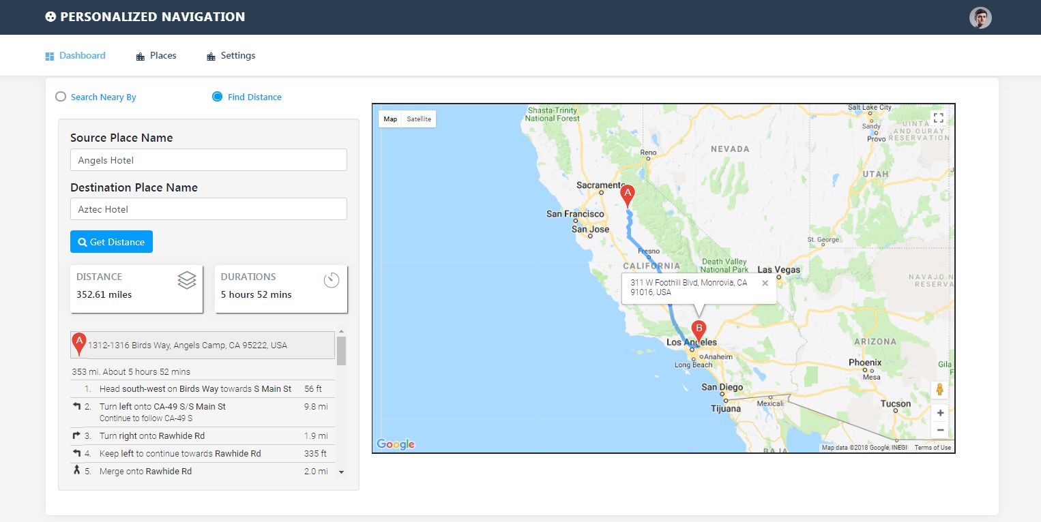Click Sacramento label on map

600,185
